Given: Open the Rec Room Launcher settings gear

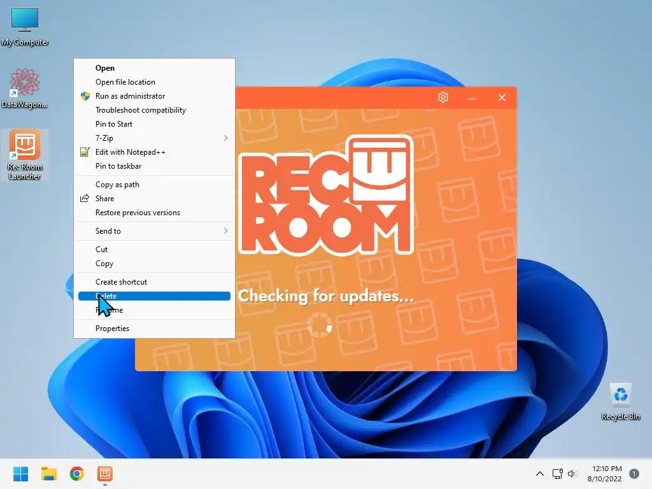Looking at the screenshot, I should click(443, 97).
